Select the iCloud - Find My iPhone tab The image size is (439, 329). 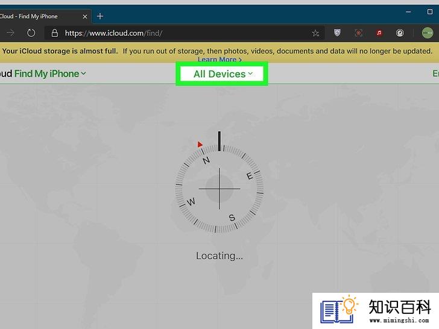coord(45,16)
